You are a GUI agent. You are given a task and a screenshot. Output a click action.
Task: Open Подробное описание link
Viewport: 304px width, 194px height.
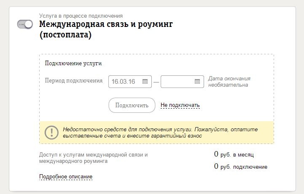(66, 177)
